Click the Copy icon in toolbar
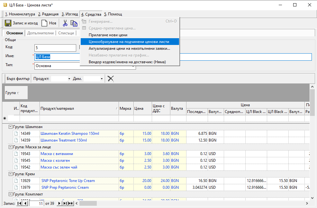This screenshot has height=208, width=317. coord(74,23)
